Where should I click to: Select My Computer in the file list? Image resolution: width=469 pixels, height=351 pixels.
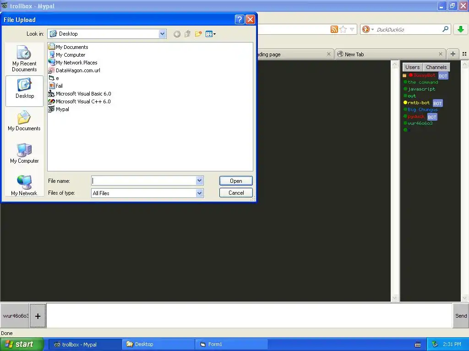[x=67, y=55]
